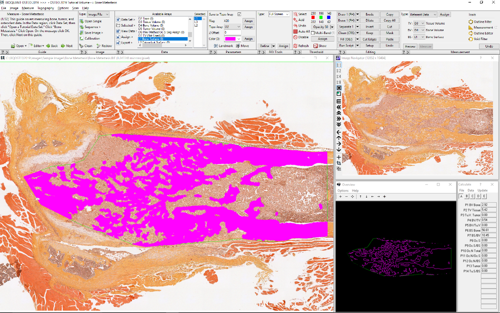500x313 pixels.
Task: Click the Erode button
Action: (369, 15)
